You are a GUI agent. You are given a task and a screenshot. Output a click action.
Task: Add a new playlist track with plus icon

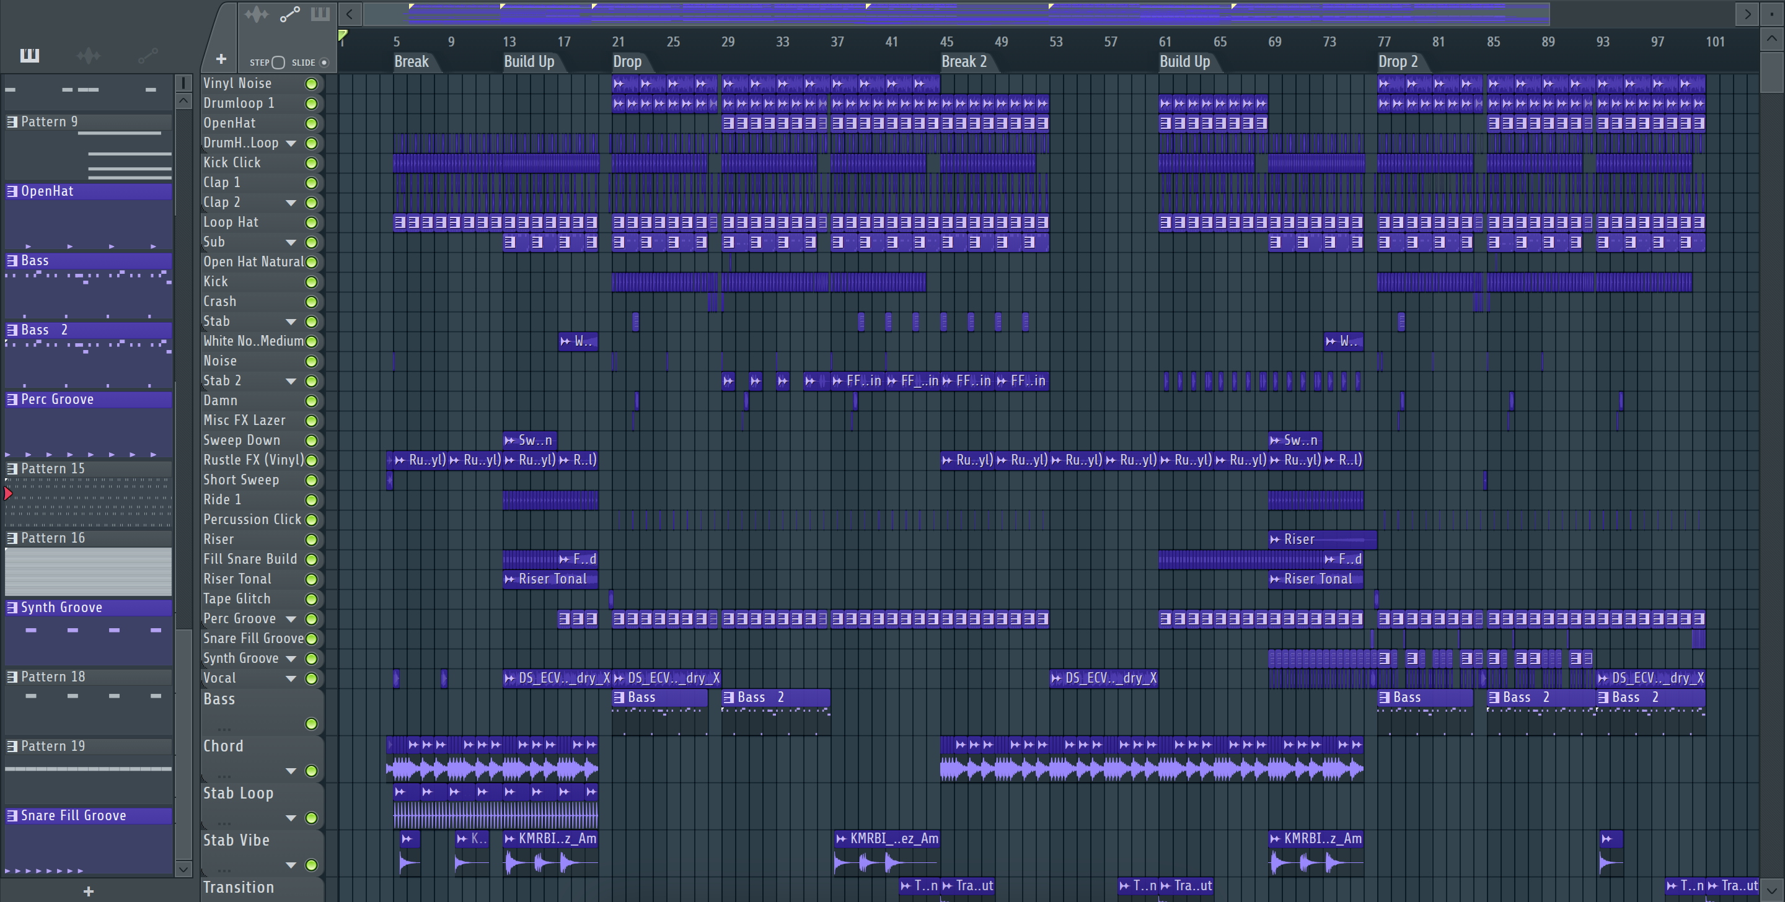click(221, 59)
